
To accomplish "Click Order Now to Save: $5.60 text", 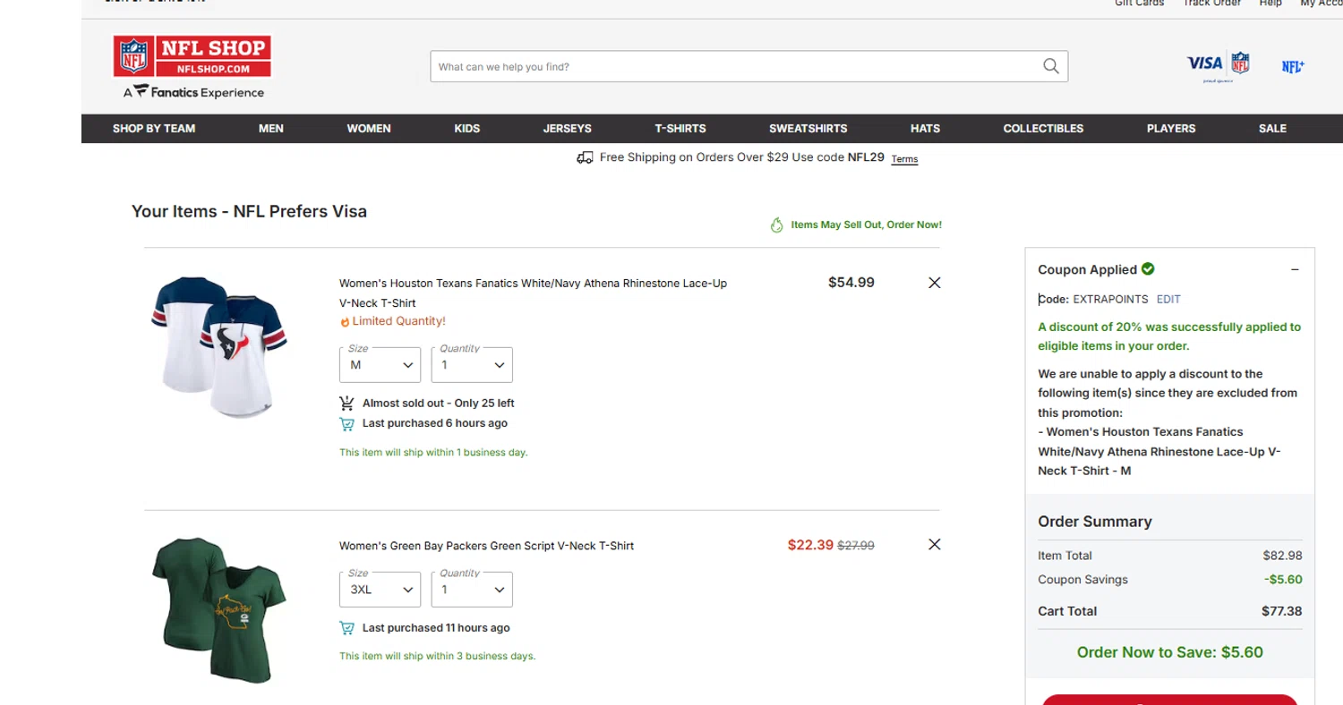I will point(1169,652).
